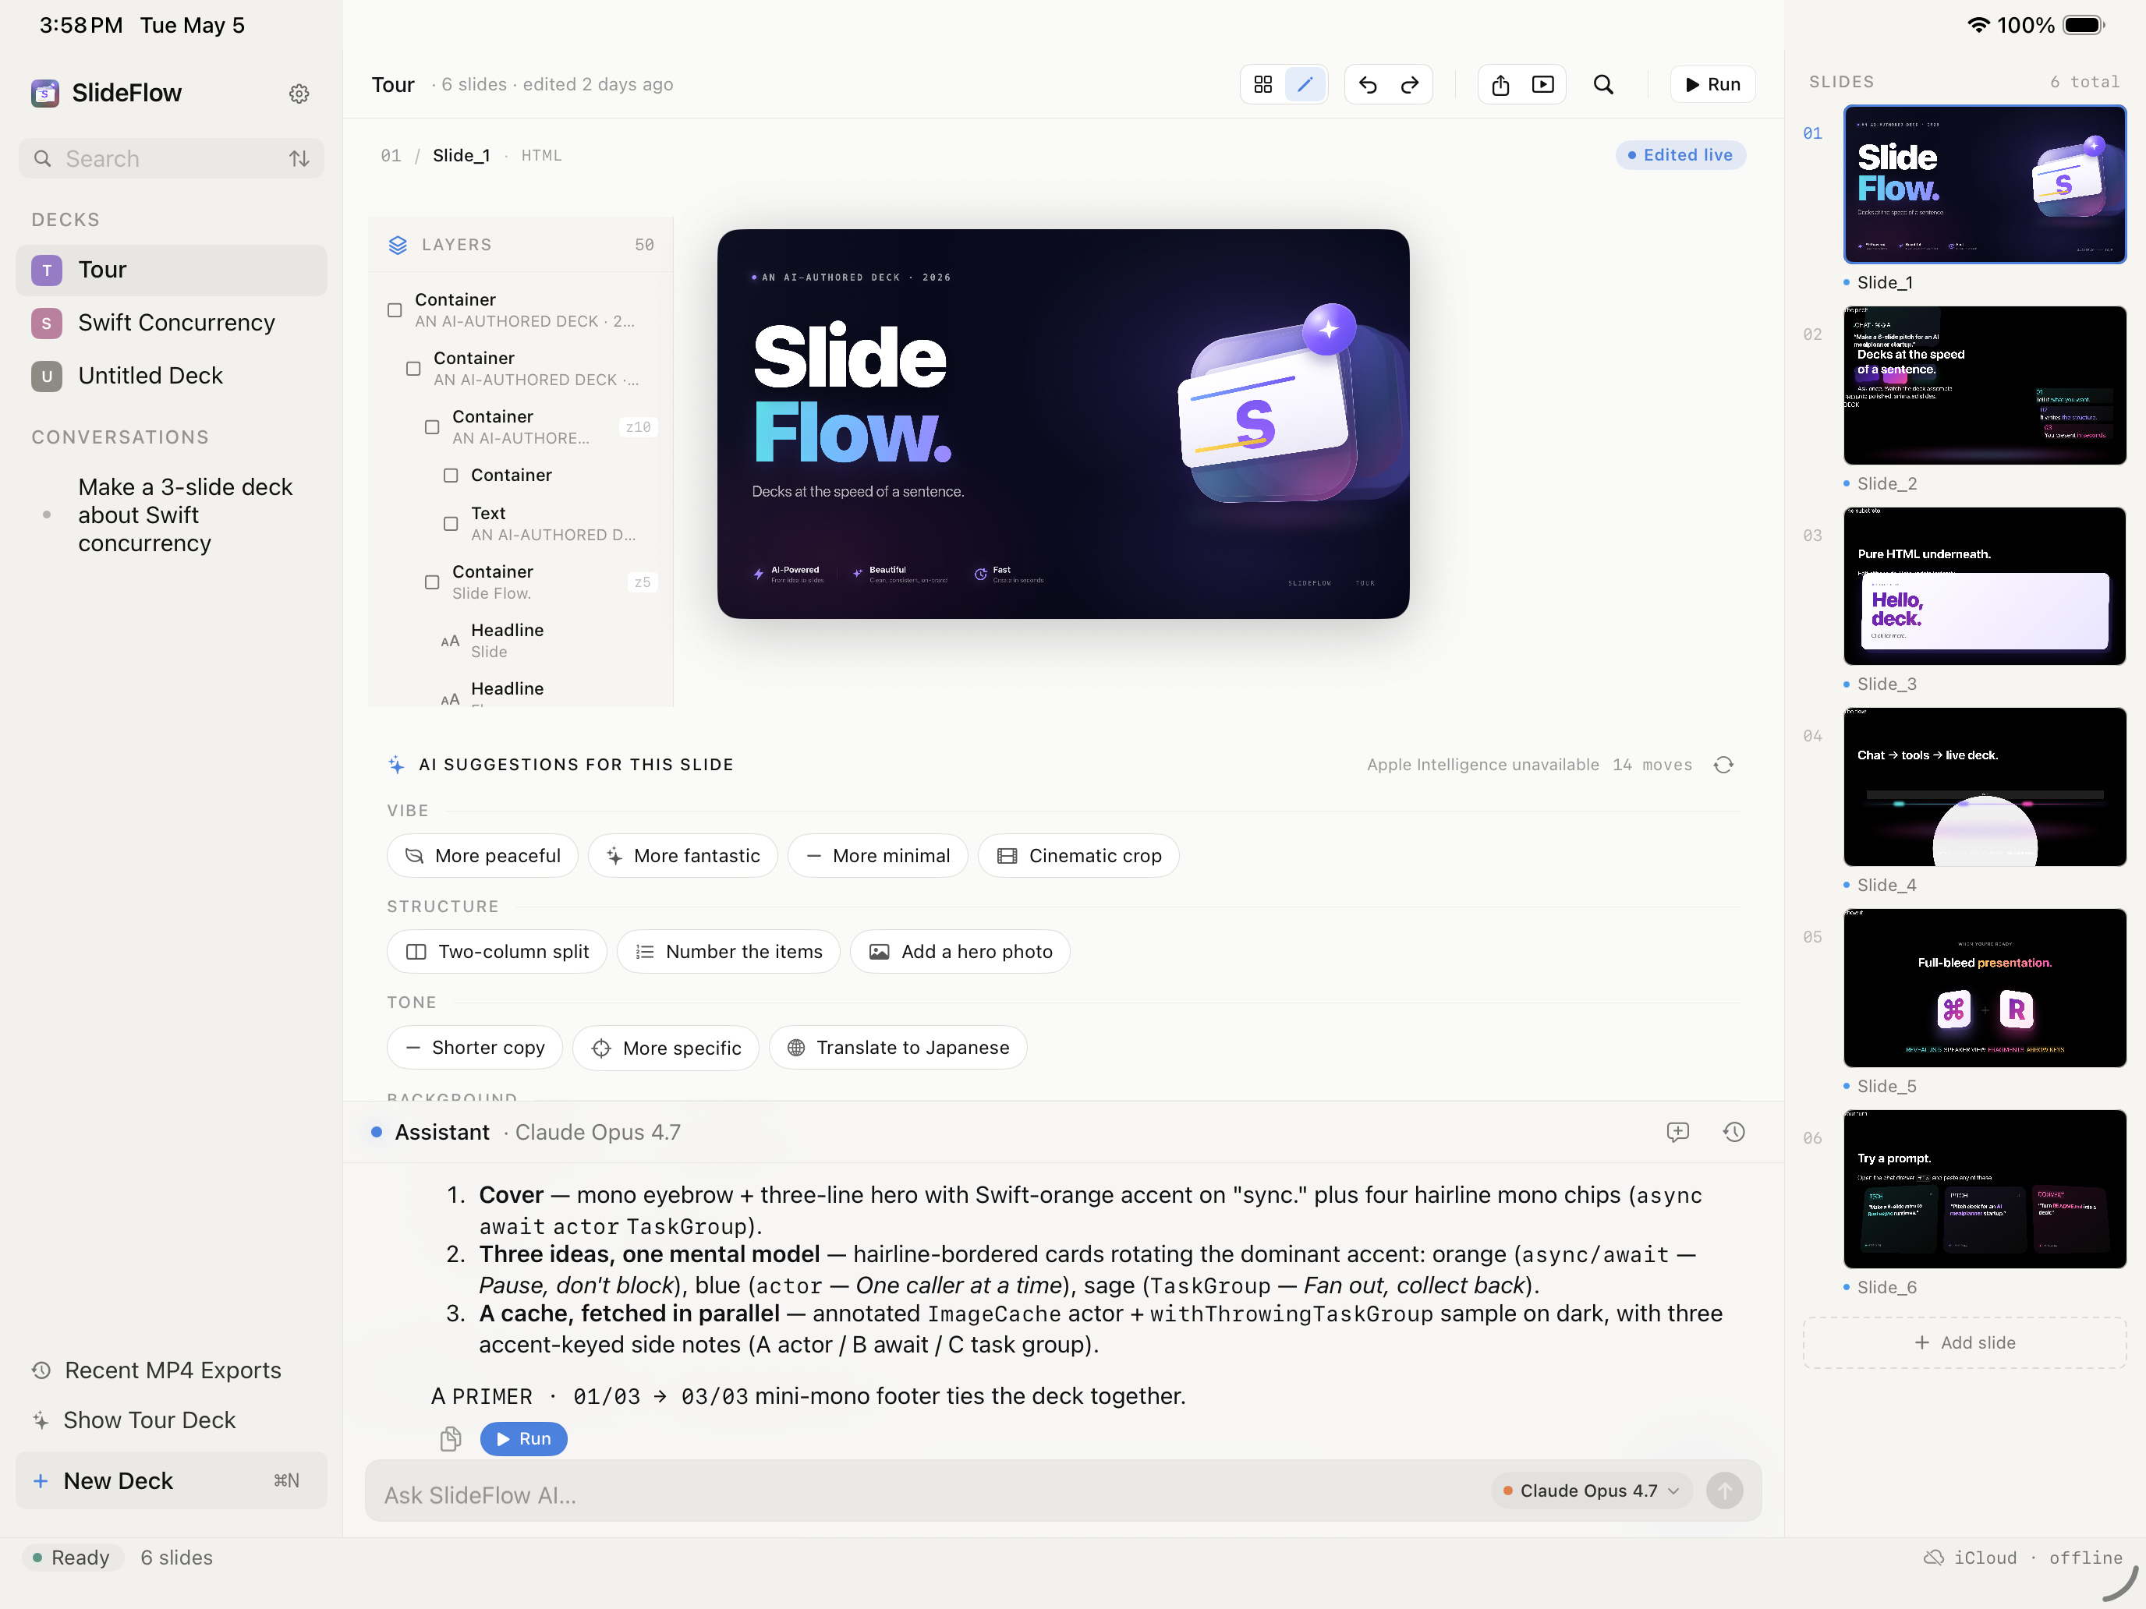Apply Two-column split structure
Viewport: 2146px width, 1609px height.
coord(497,951)
